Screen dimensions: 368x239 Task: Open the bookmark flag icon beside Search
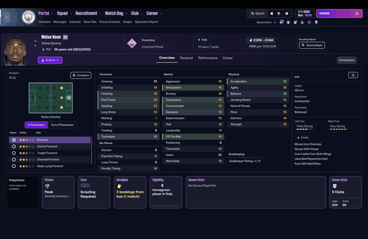271,14
